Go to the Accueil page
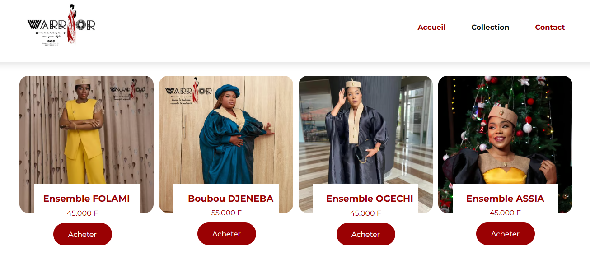The height and width of the screenshot is (259, 590). click(431, 27)
